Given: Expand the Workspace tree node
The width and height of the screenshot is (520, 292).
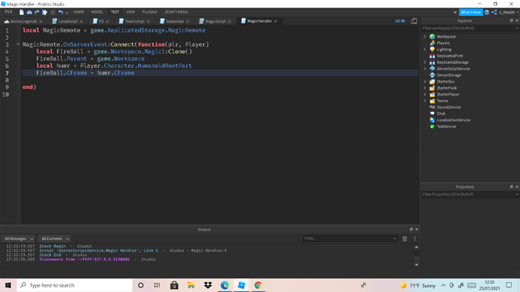Looking at the screenshot, I should [x=425, y=36].
